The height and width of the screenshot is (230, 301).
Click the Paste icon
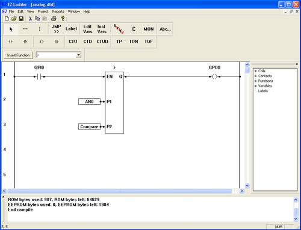[45, 19]
